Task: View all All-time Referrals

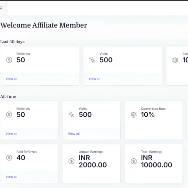Action: [x=11, y=134]
